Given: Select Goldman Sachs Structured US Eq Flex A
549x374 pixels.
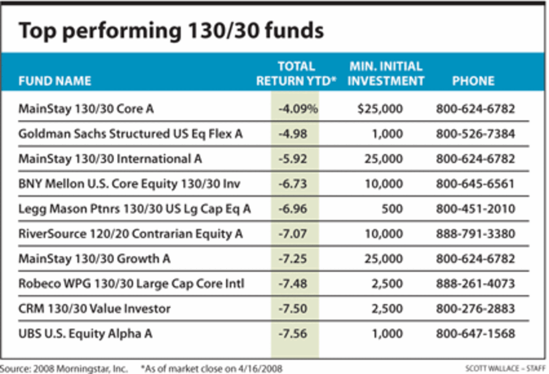Looking at the screenshot, I should tap(130, 134).
